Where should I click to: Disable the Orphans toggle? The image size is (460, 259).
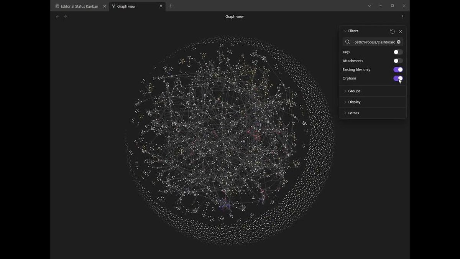tap(398, 78)
